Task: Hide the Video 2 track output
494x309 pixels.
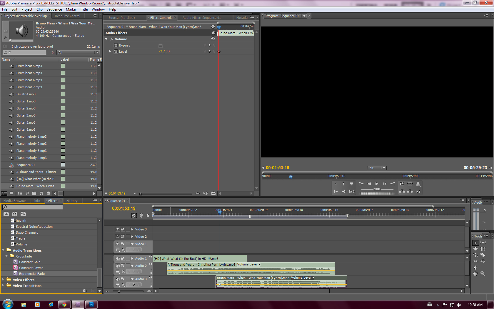Action: pos(117,237)
